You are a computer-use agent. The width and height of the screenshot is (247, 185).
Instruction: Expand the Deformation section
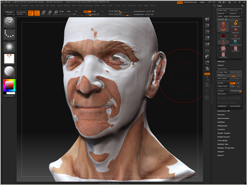[x=224, y=118]
